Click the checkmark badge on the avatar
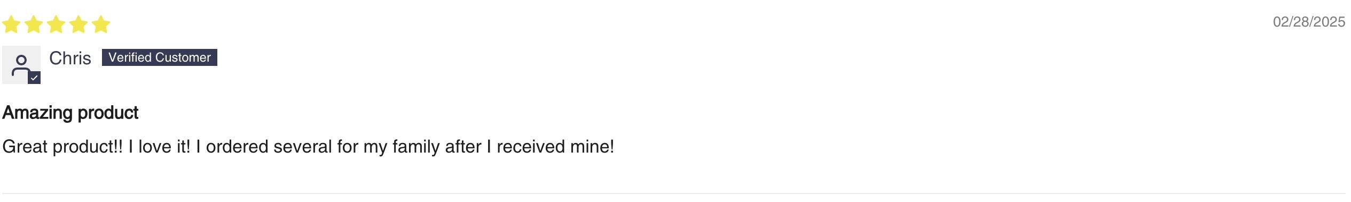The height and width of the screenshot is (202, 1351). (x=34, y=78)
